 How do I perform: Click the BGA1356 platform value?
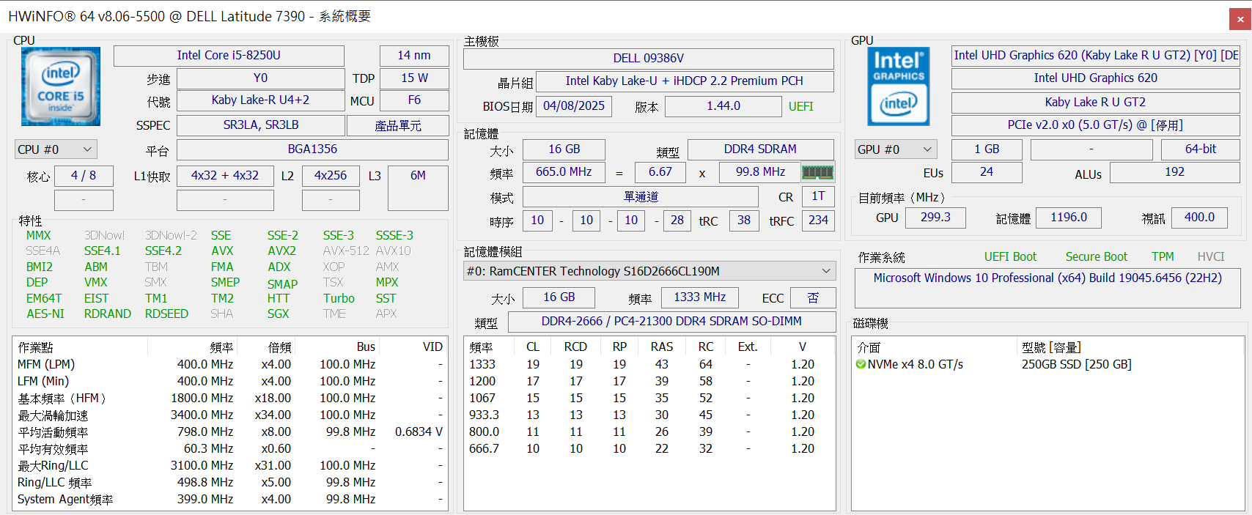click(x=312, y=149)
